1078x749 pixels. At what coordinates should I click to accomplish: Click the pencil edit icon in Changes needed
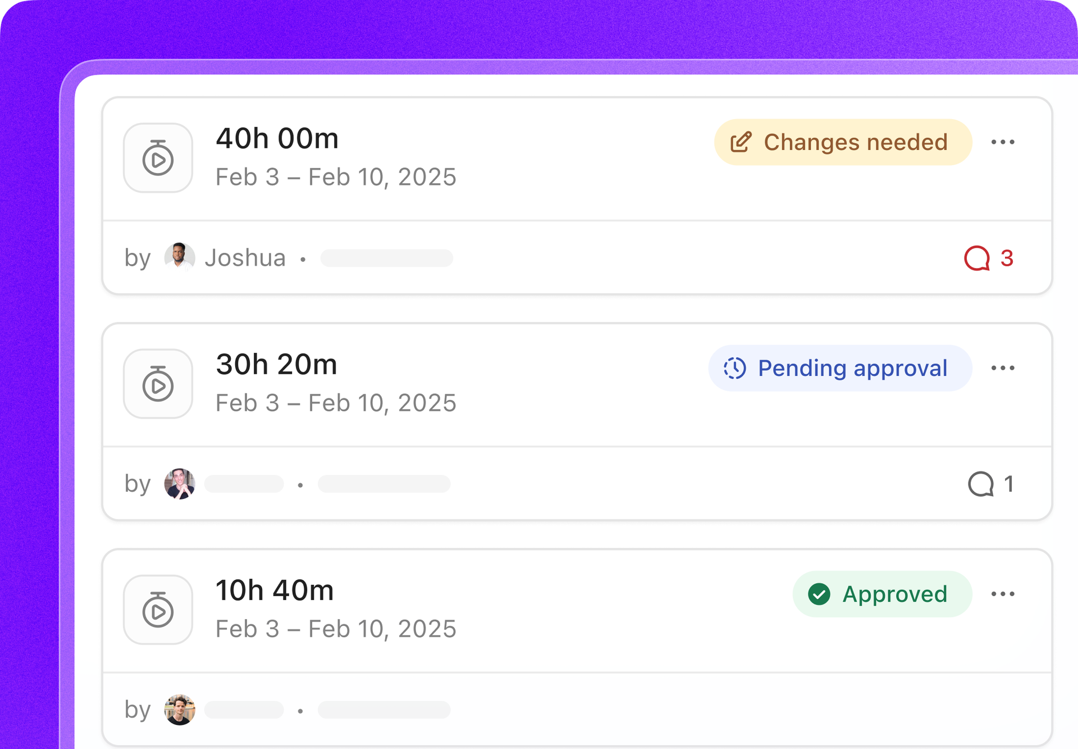(x=741, y=142)
